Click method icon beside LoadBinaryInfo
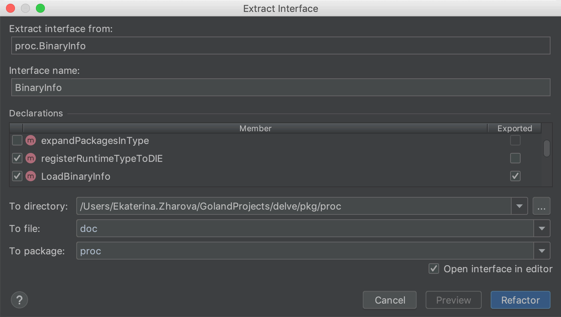 pyautogui.click(x=31, y=176)
